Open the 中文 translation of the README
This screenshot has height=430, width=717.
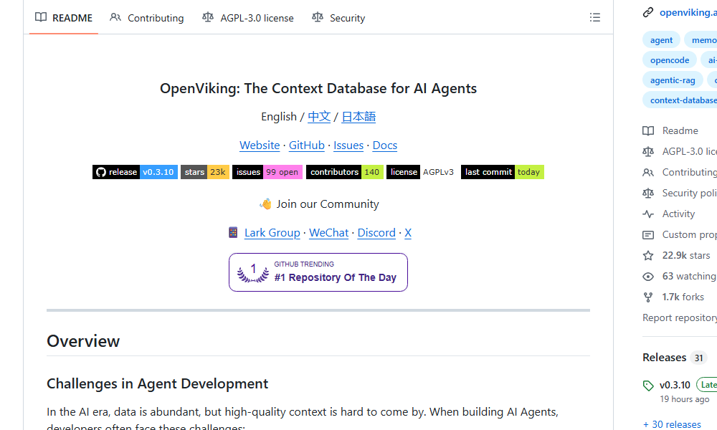(x=318, y=116)
